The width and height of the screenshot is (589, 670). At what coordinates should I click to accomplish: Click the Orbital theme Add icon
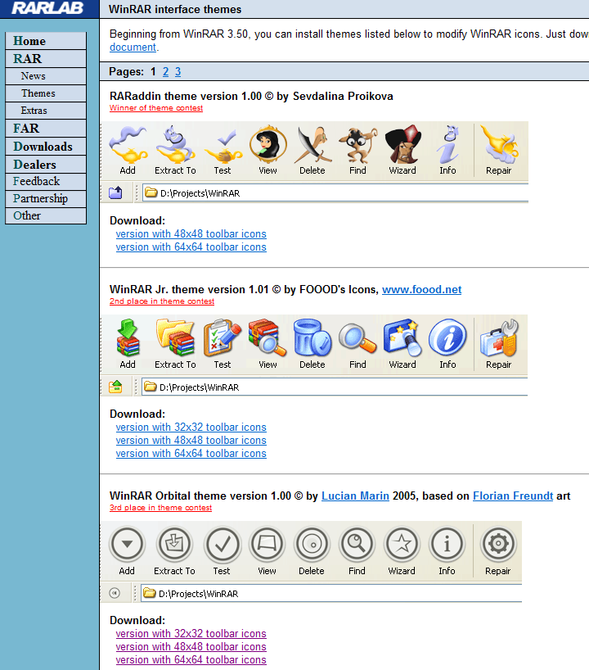127,544
